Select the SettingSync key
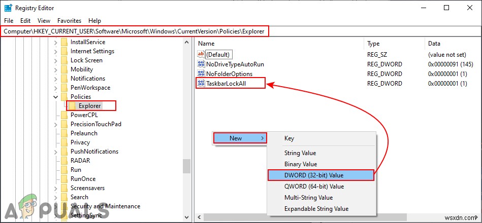This screenshot has height=223, width=482. (x=87, y=215)
